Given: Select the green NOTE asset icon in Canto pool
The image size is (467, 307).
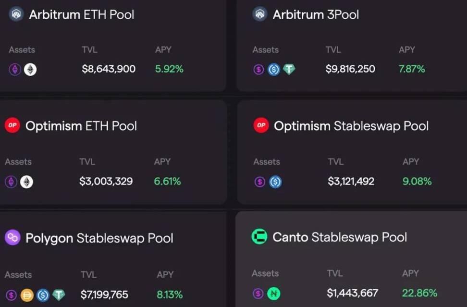Looking at the screenshot, I should [x=274, y=294].
